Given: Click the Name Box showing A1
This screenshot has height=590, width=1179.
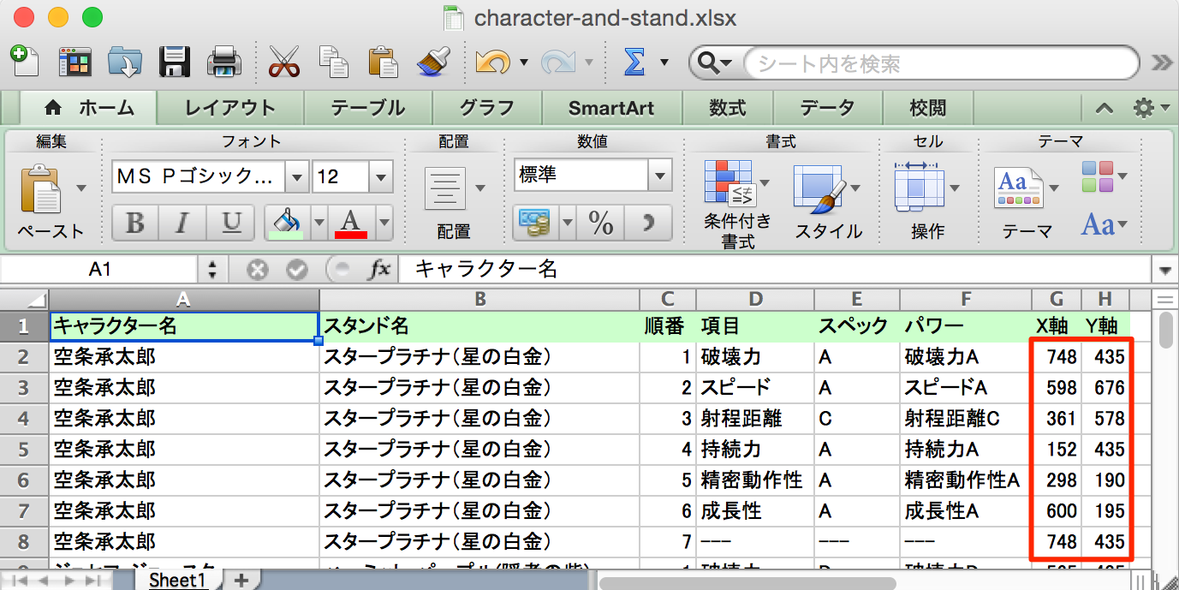Looking at the screenshot, I should click(100, 271).
